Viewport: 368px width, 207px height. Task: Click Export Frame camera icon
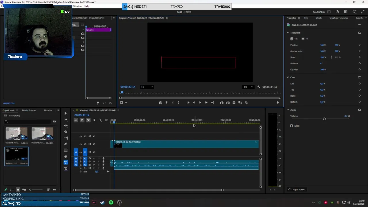(234, 103)
